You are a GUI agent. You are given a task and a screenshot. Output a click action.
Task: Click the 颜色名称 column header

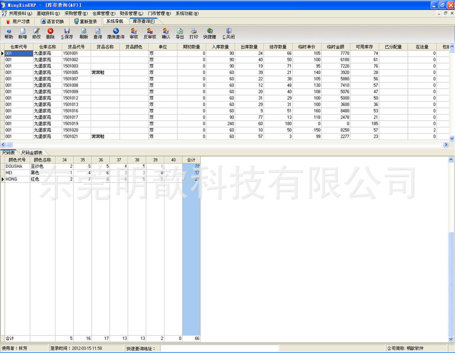point(42,160)
